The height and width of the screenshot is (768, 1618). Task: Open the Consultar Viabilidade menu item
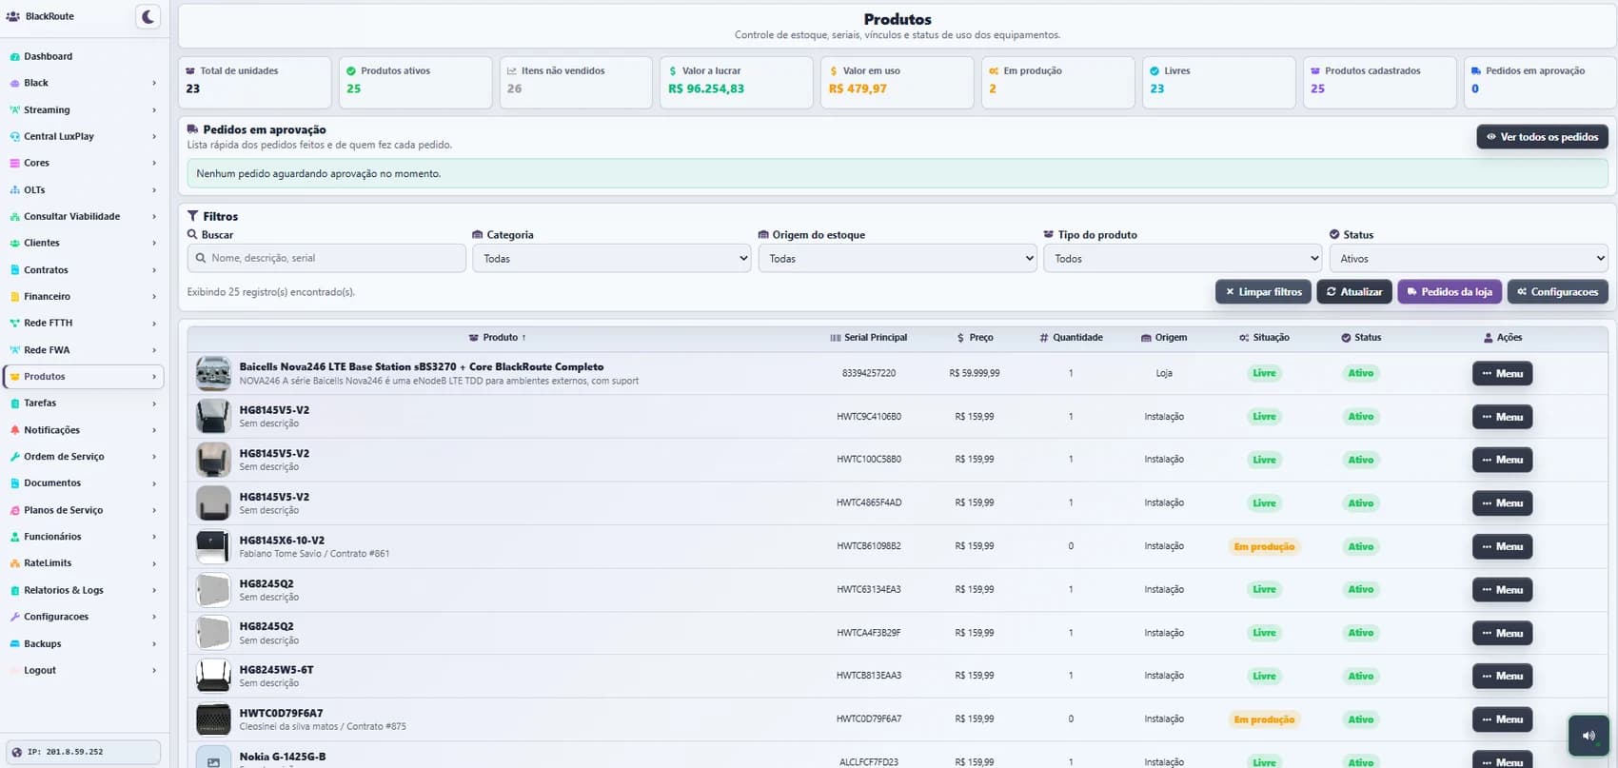[x=83, y=217]
